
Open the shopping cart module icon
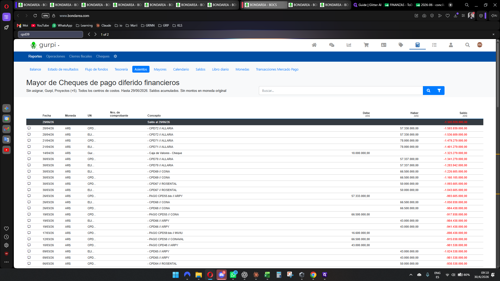pos(366,45)
